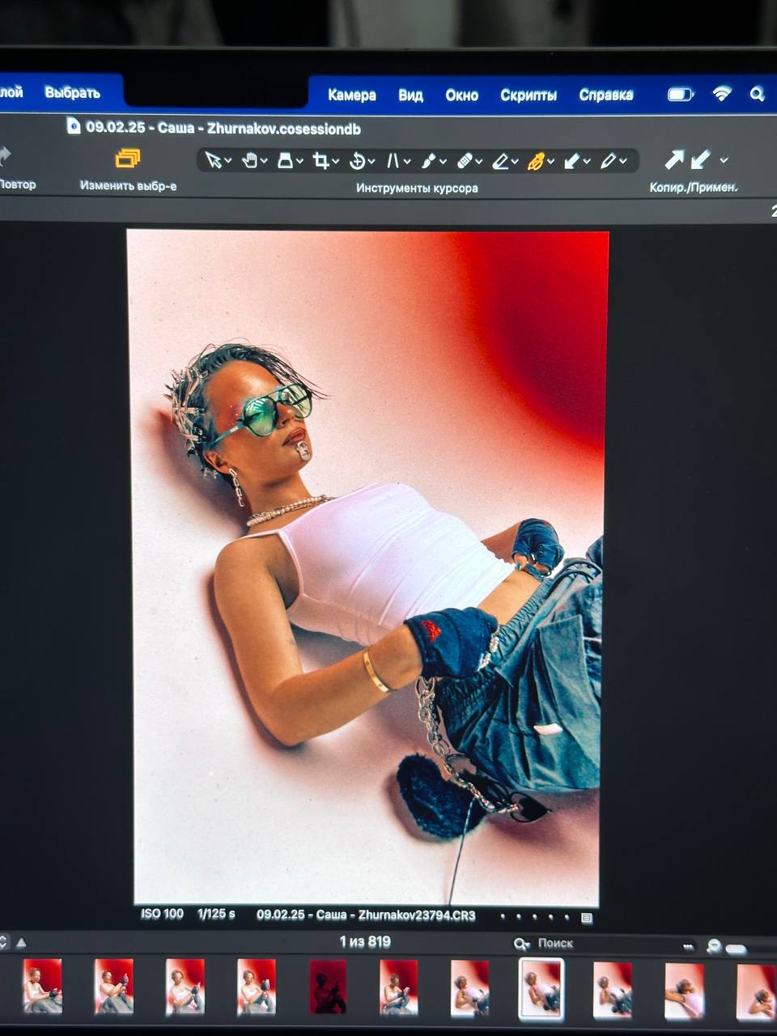
Task: Select the Pan hand cursor tool
Action: (x=249, y=160)
